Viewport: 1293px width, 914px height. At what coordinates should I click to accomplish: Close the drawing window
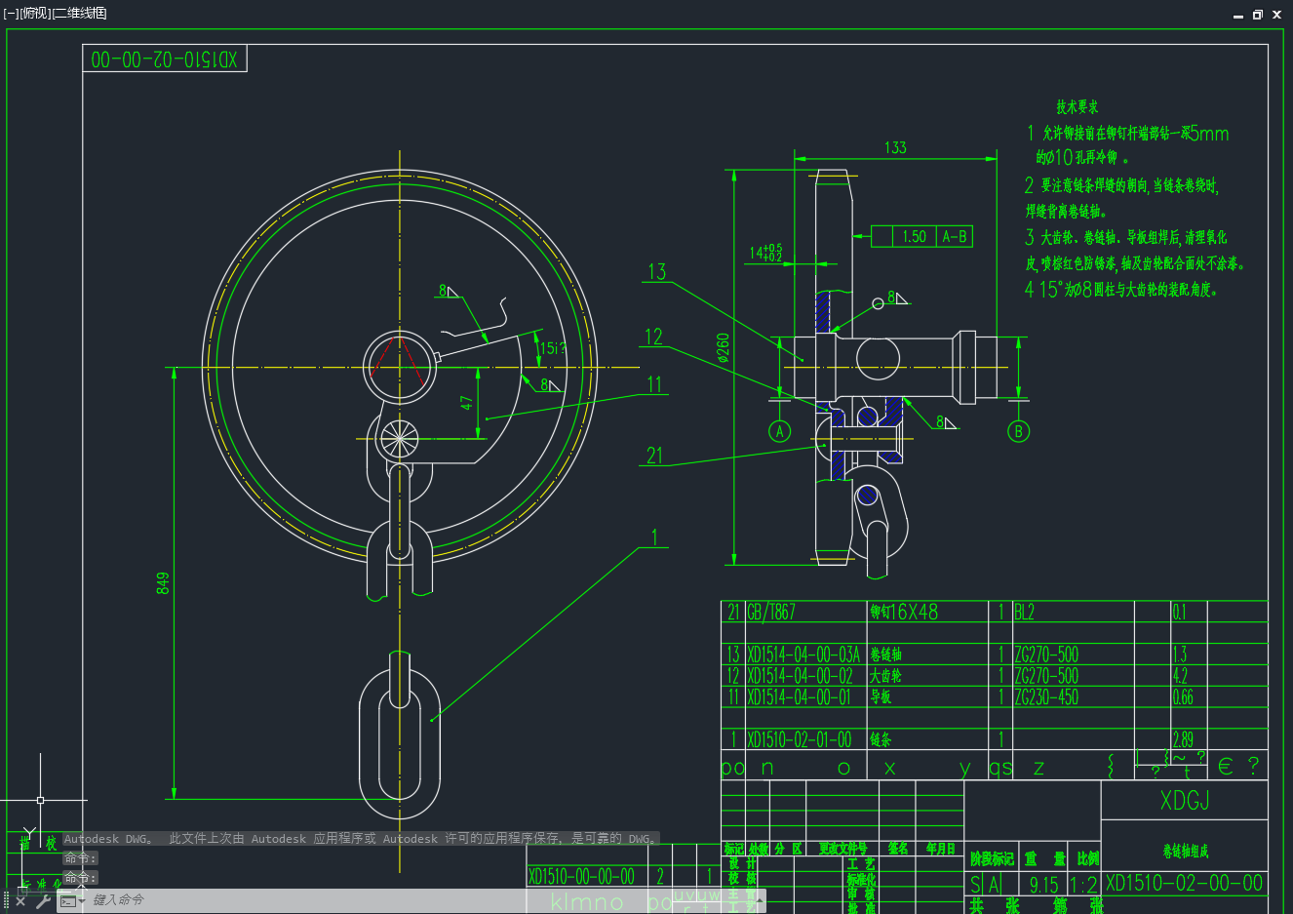[x=1276, y=15]
